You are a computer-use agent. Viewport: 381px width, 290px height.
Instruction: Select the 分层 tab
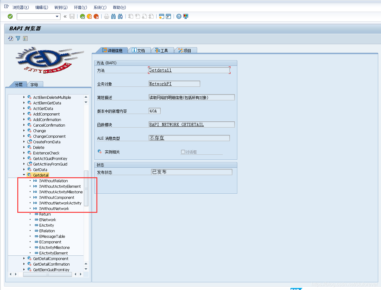pyautogui.click(x=19, y=84)
